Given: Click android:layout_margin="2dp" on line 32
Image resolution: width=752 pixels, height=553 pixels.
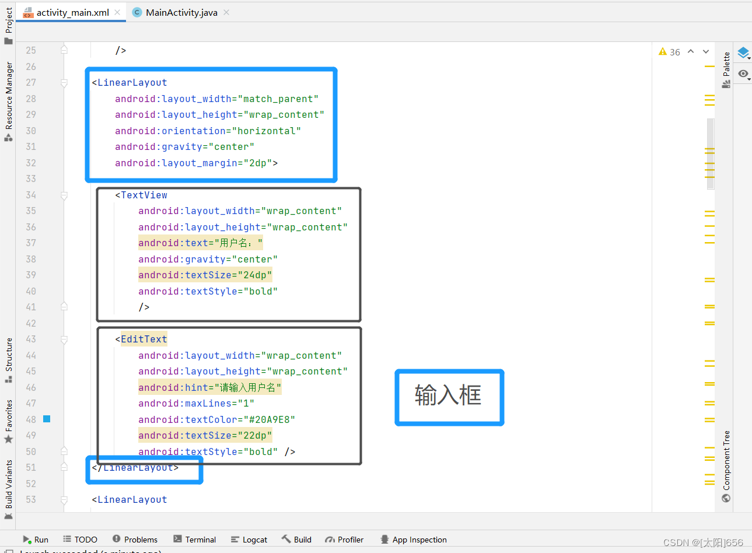Looking at the screenshot, I should 194,163.
